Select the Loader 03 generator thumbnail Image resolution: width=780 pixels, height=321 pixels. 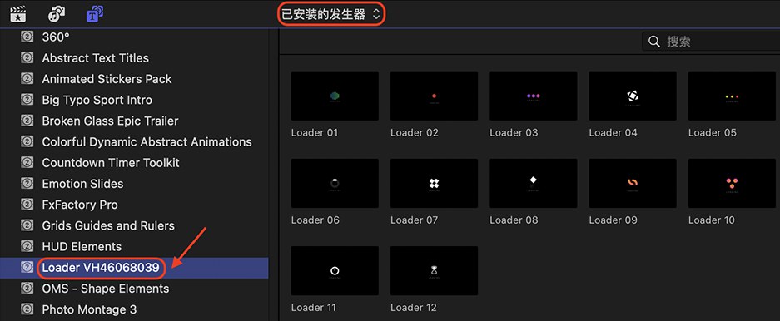click(534, 96)
